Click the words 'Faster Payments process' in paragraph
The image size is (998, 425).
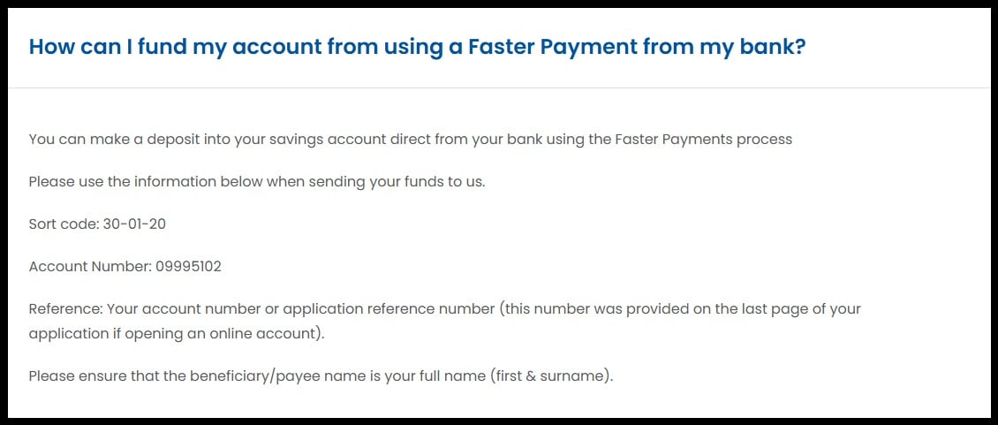click(x=703, y=140)
